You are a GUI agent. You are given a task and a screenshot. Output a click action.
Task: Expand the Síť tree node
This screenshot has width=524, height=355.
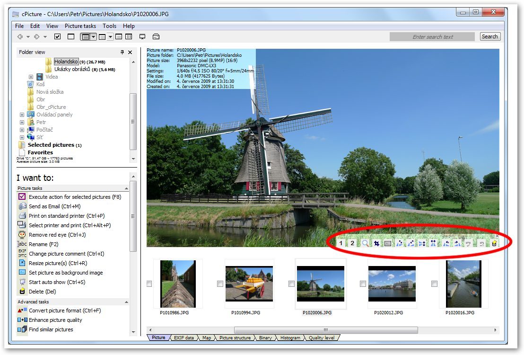[22, 138]
